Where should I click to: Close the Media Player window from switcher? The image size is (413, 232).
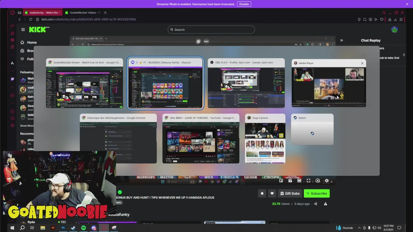pyautogui.click(x=362, y=63)
